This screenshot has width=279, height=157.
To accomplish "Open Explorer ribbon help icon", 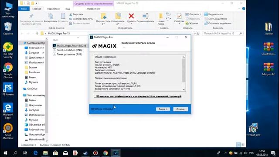I will (x=244, y=9).
